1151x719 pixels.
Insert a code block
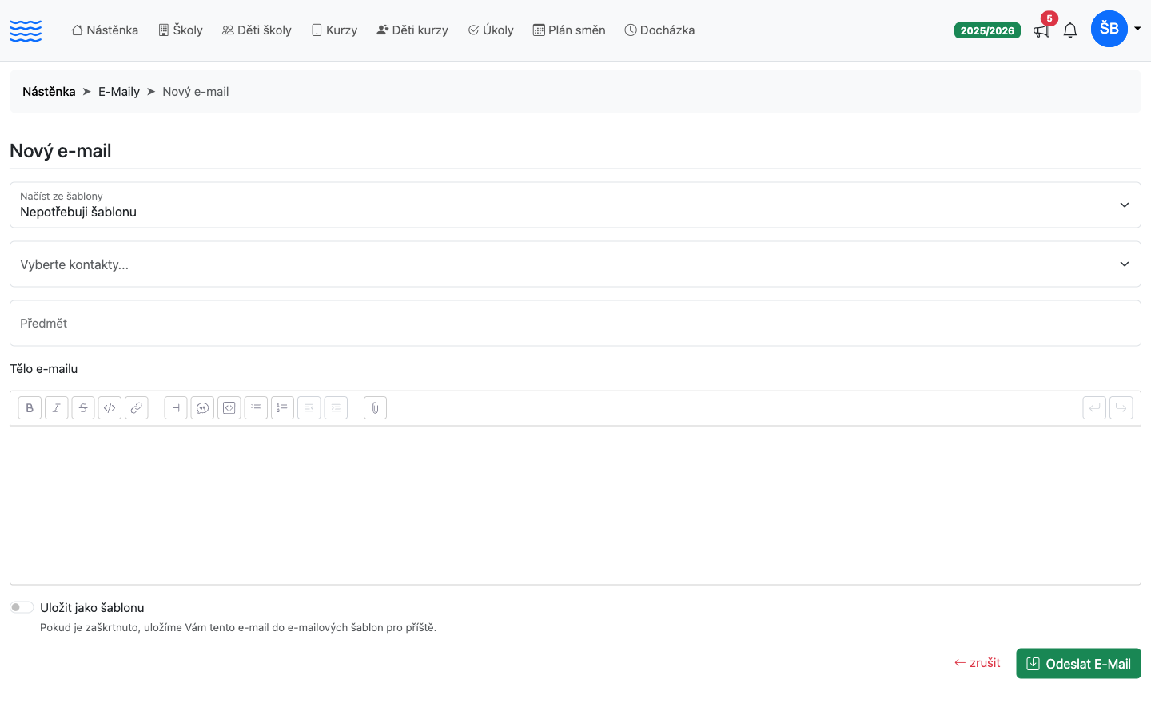tap(229, 408)
